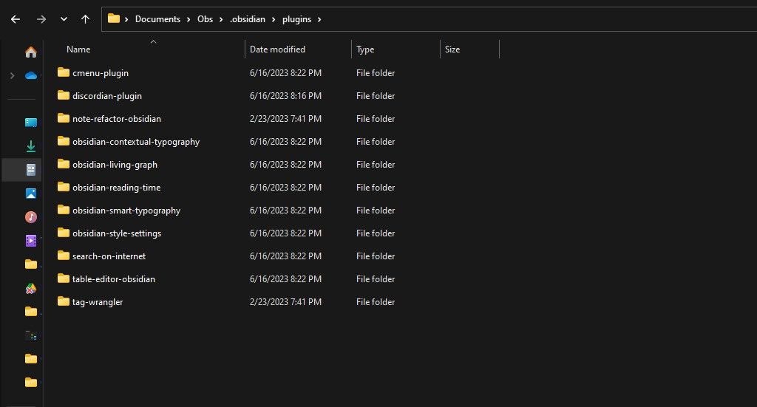Open the highlighted Documents sidebar item
The height and width of the screenshot is (407, 757).
[x=31, y=170]
